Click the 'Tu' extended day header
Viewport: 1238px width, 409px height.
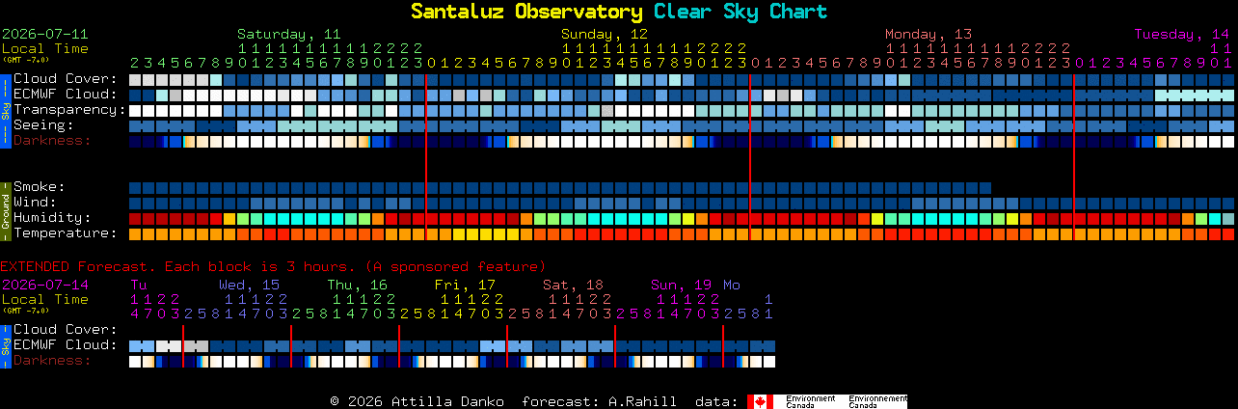[138, 285]
